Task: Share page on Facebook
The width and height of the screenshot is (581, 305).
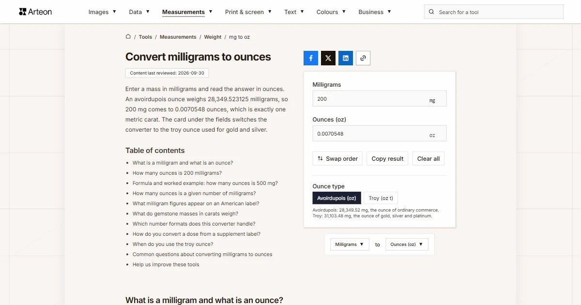Action: coord(311,58)
